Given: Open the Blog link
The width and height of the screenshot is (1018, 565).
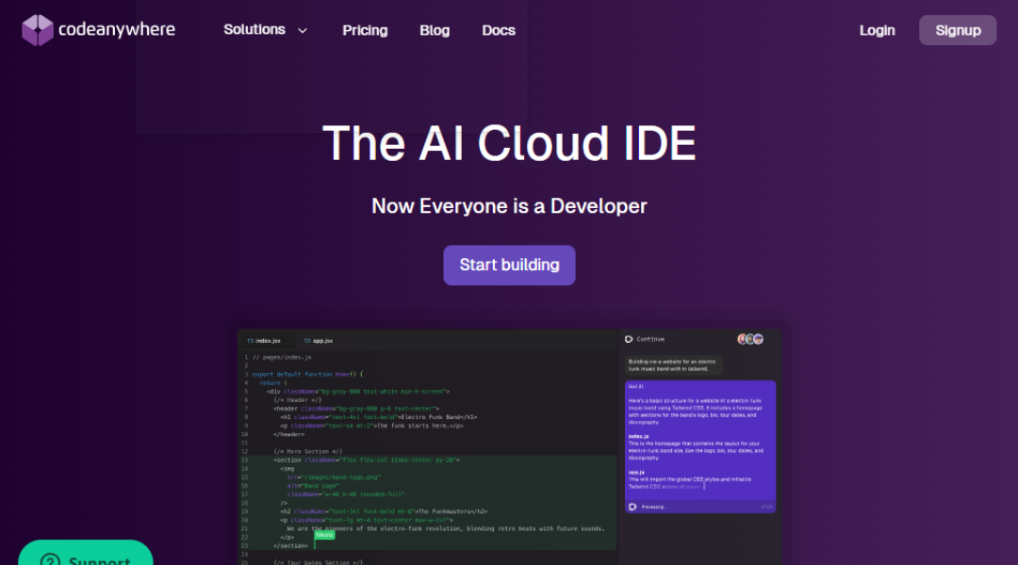Looking at the screenshot, I should [435, 30].
